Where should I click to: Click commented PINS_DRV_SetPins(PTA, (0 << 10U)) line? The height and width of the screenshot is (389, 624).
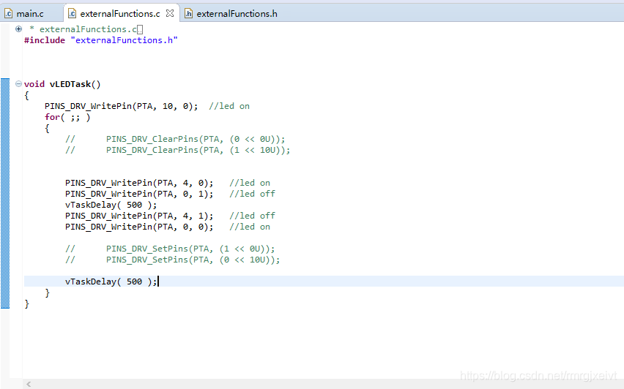click(x=173, y=260)
